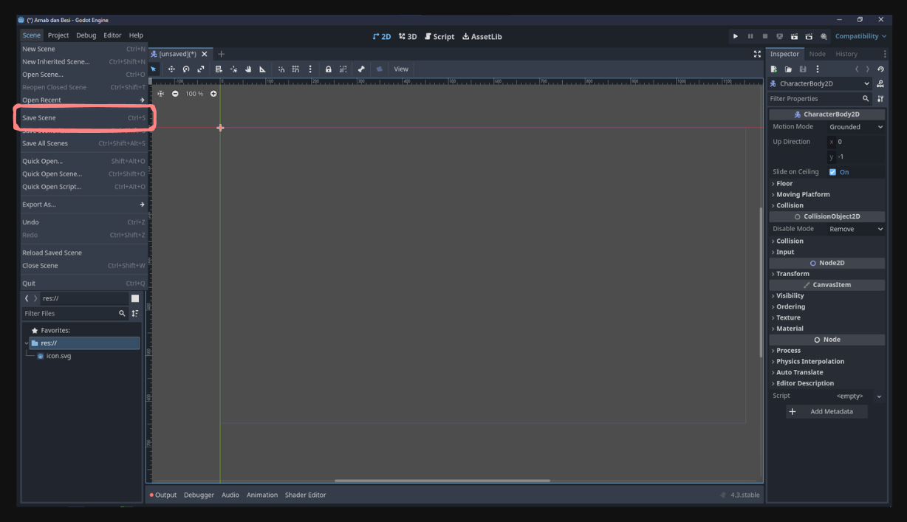Screen dimensions: 907x522
Task: Click the Add Metadata button
Action: point(826,412)
